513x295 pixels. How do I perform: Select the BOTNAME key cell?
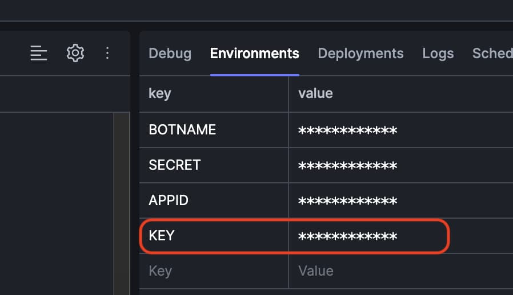[x=182, y=130]
